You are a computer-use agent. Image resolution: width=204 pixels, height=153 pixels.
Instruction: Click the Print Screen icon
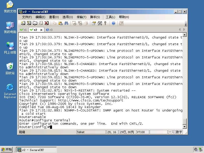[74, 23]
